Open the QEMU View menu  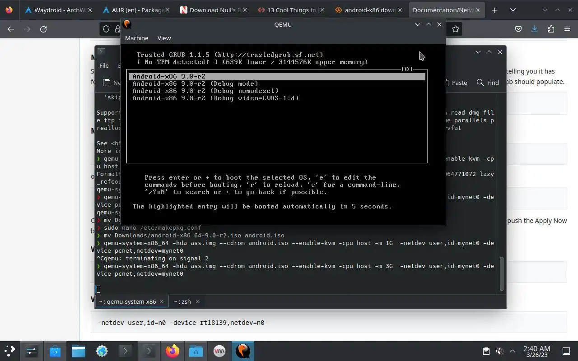click(x=164, y=38)
